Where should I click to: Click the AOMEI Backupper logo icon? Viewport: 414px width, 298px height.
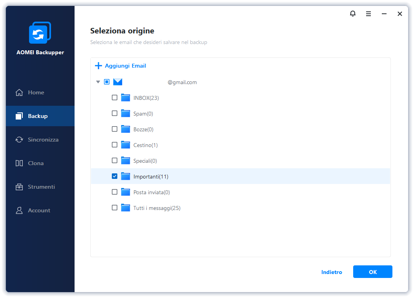pyautogui.click(x=40, y=33)
